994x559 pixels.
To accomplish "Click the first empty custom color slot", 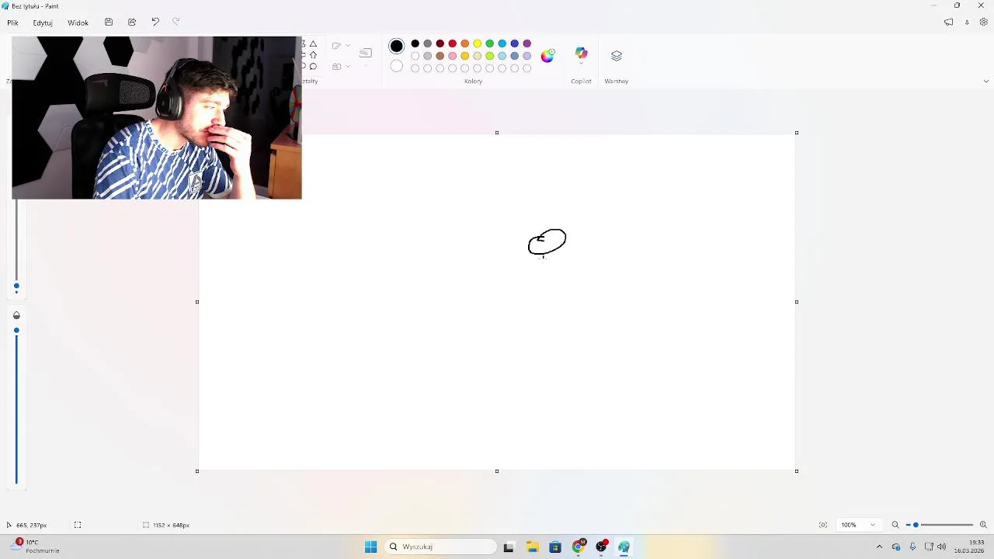I will (415, 68).
